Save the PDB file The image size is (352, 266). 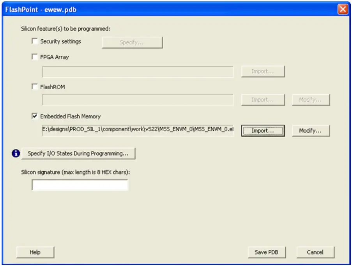[x=267, y=252]
